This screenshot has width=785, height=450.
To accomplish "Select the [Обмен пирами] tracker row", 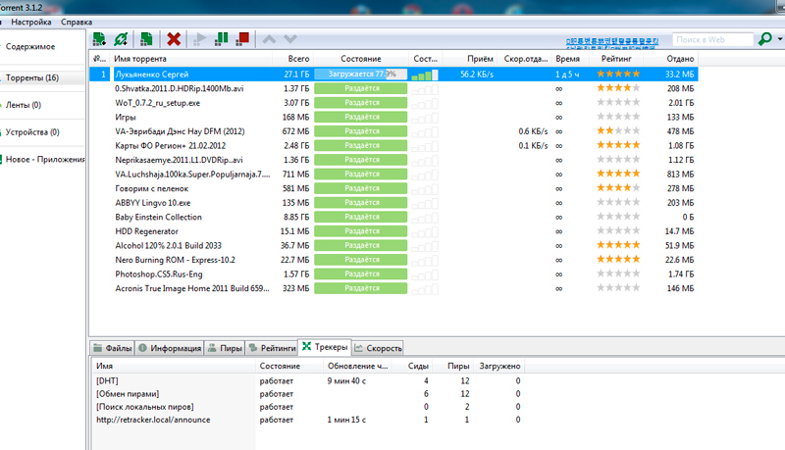I will (x=308, y=394).
